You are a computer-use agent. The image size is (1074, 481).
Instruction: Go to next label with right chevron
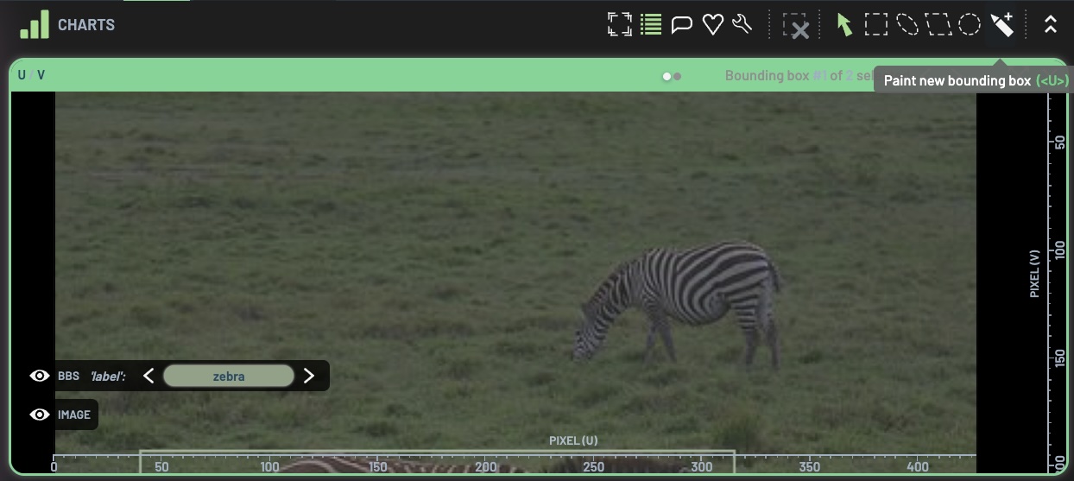[x=309, y=376]
